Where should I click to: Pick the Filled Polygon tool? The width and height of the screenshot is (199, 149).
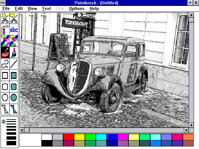14,109
